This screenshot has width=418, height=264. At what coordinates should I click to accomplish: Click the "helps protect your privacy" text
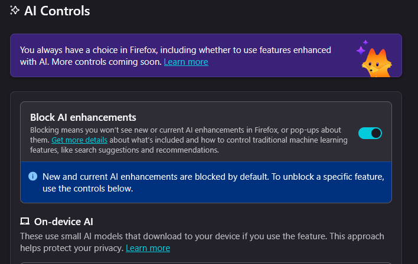tap(71, 248)
